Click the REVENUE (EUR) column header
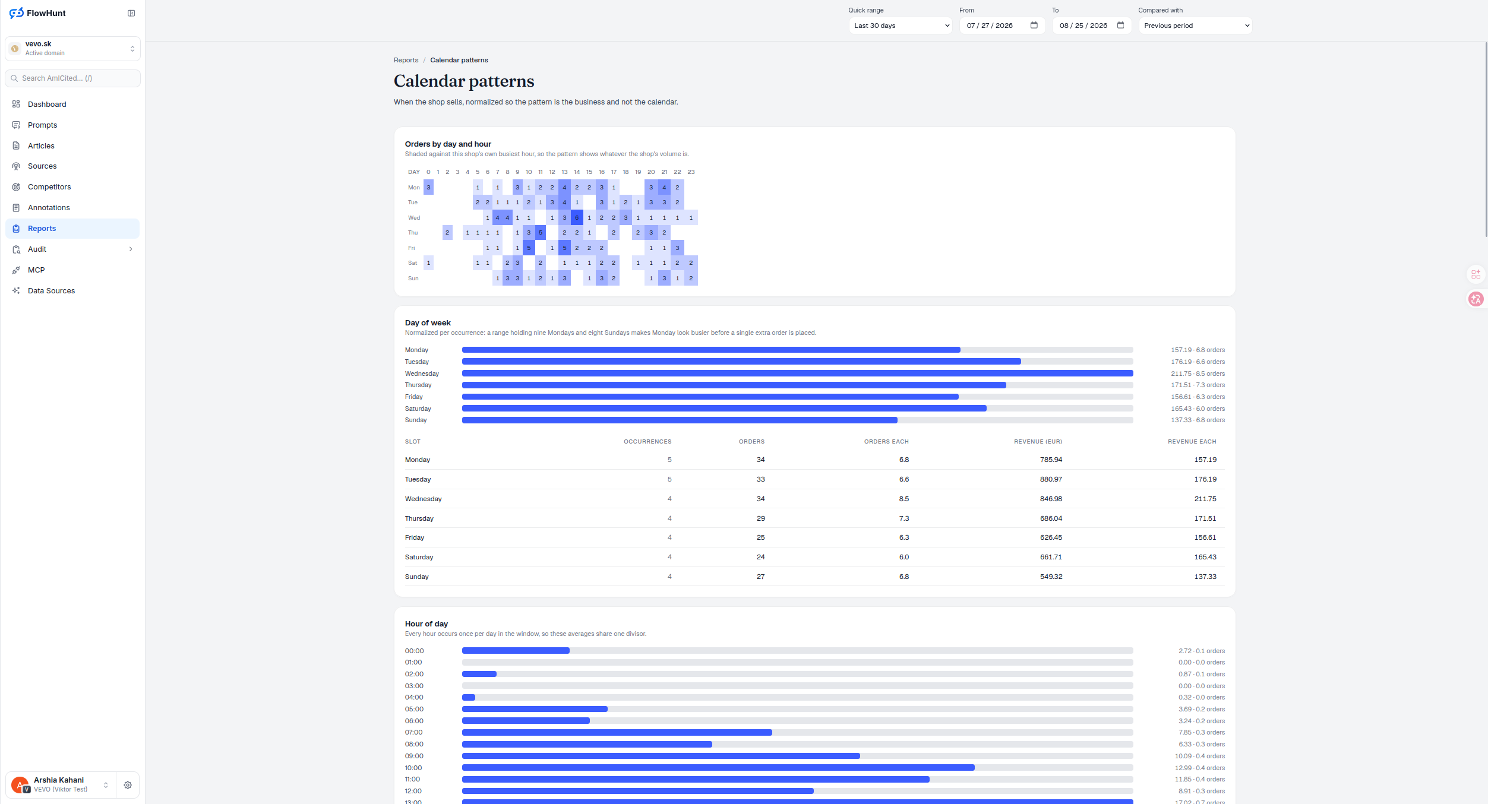 (x=1038, y=442)
